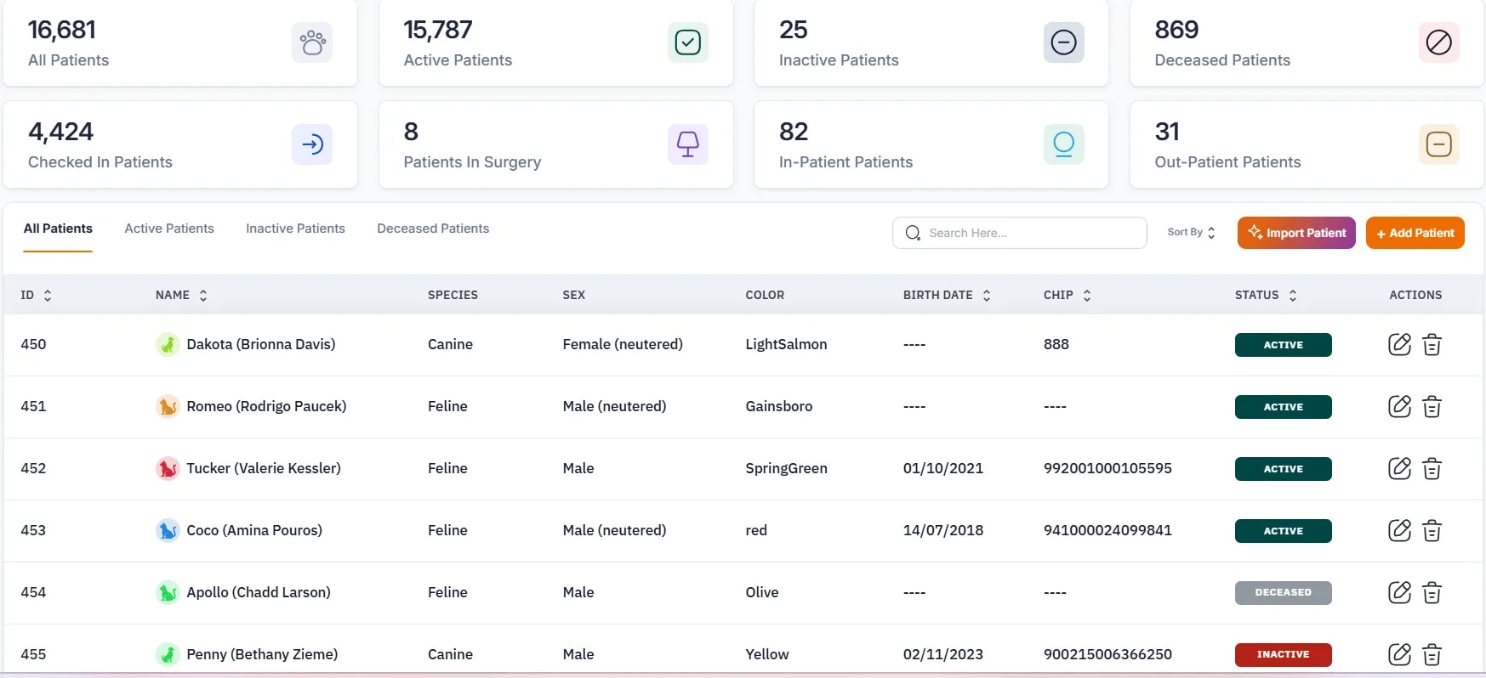Delete patient Penny (Bethany Zieme)
This screenshot has height=678, width=1486.
(x=1432, y=655)
